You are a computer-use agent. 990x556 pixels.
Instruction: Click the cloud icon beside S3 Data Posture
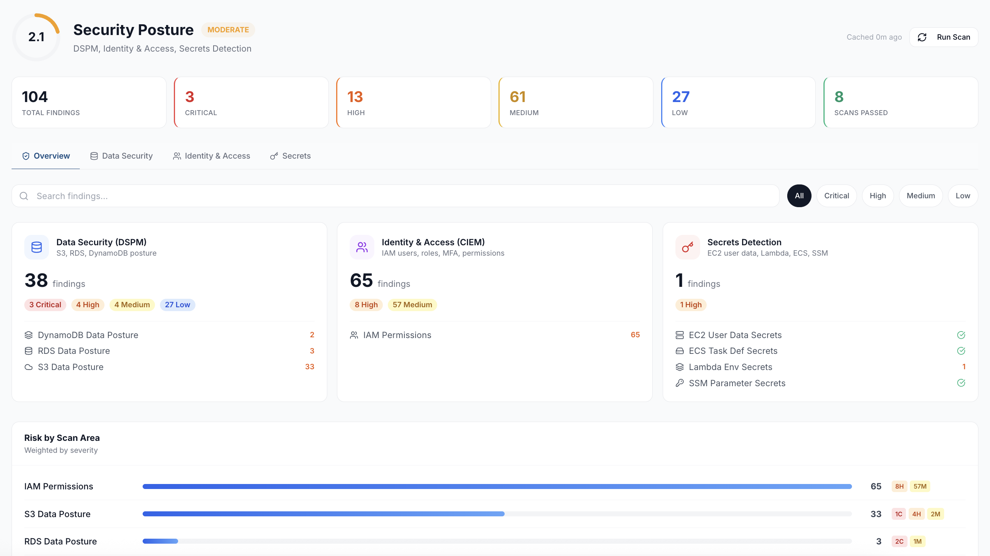point(29,367)
